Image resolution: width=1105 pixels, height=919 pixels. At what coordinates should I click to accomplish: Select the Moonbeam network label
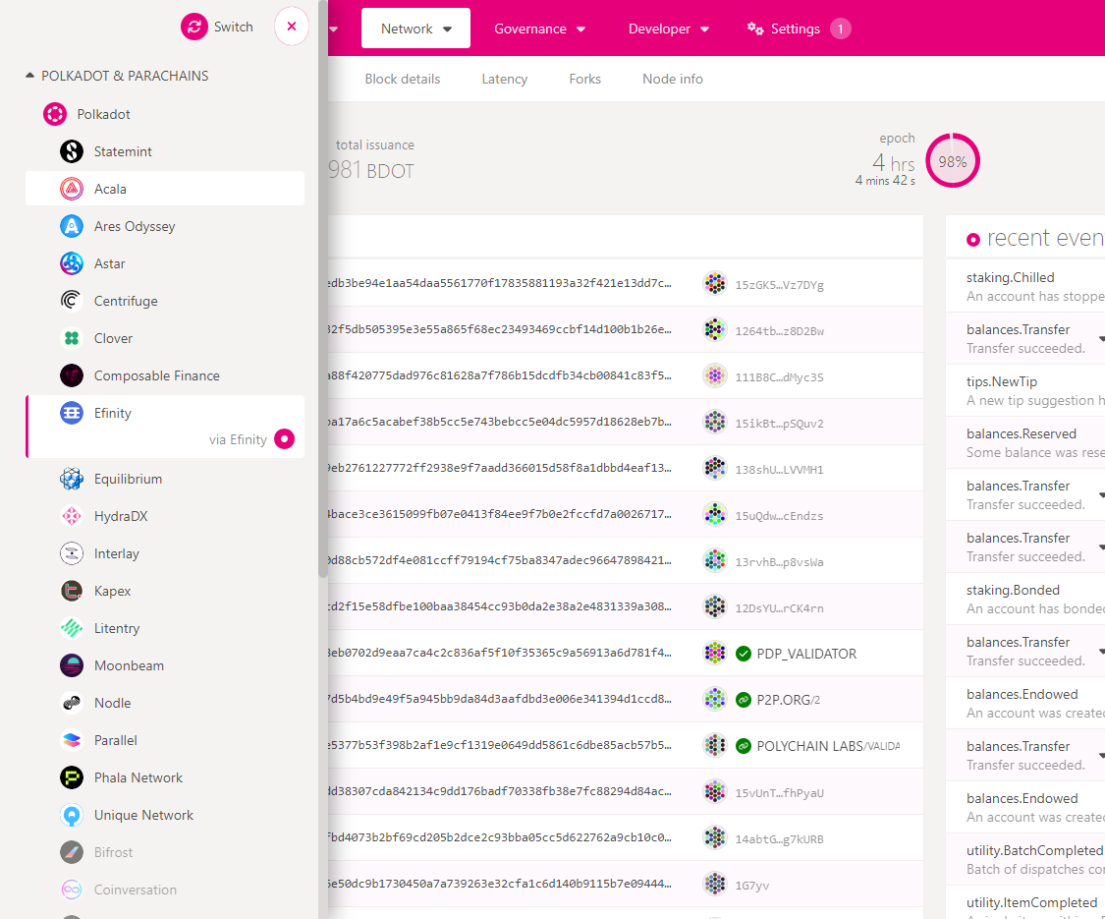coord(129,665)
